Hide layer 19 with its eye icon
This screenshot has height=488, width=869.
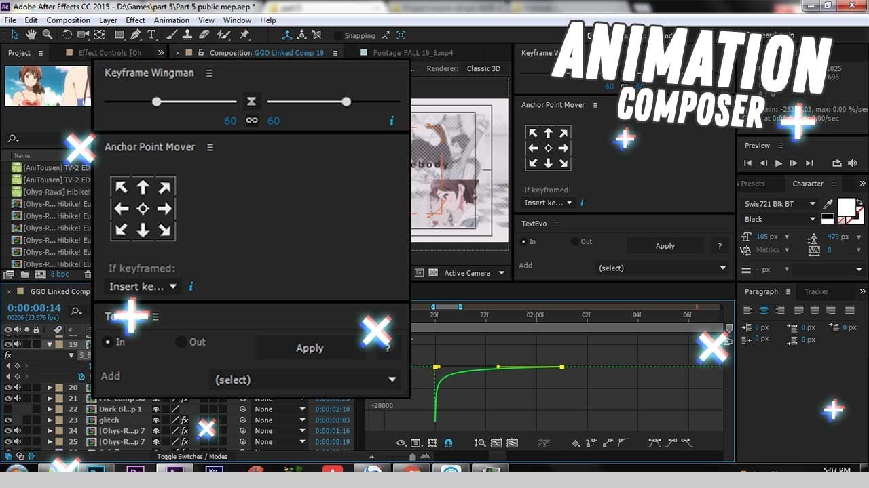tap(8, 344)
